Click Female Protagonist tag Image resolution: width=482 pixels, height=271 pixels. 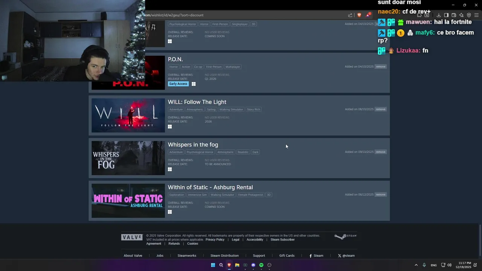(x=250, y=195)
